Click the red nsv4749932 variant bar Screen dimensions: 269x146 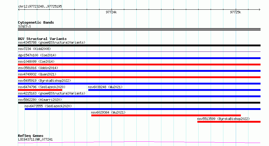tap(139, 77)
